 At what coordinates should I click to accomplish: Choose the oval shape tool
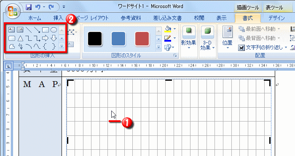click(54, 30)
